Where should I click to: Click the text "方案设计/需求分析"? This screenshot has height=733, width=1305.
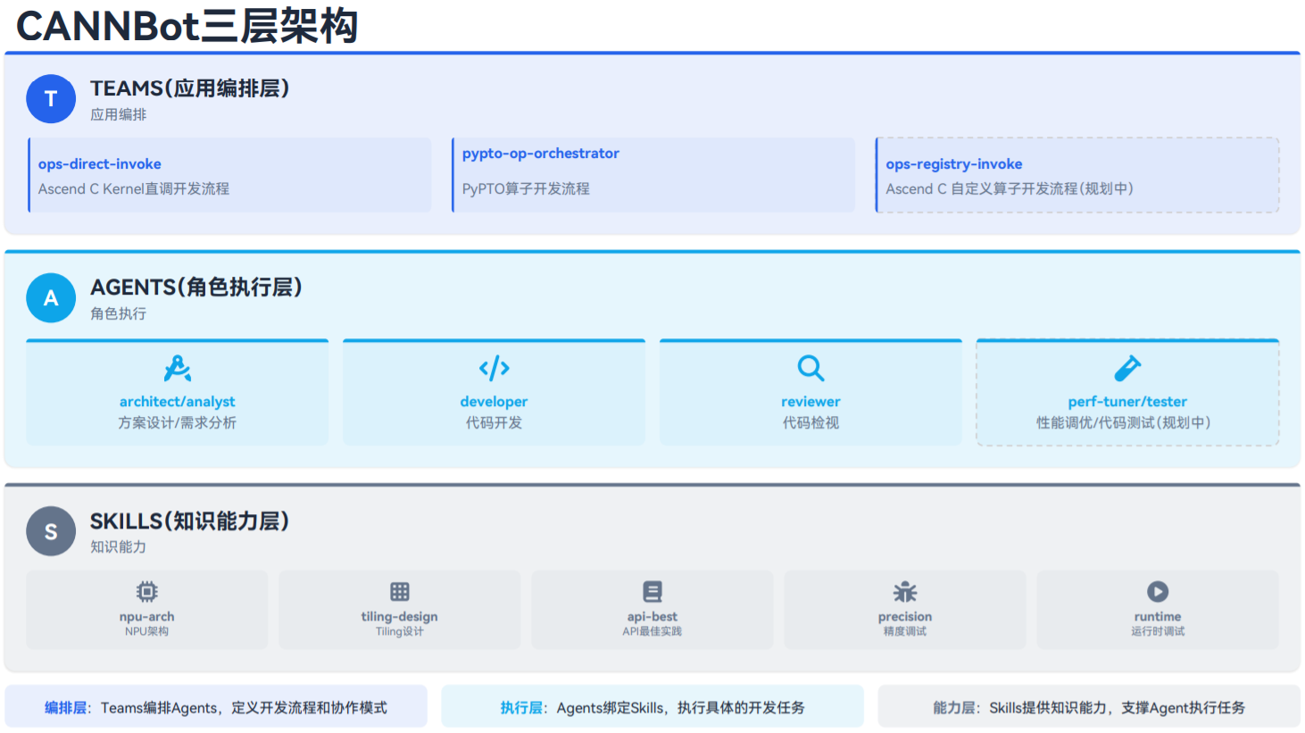click(x=178, y=422)
